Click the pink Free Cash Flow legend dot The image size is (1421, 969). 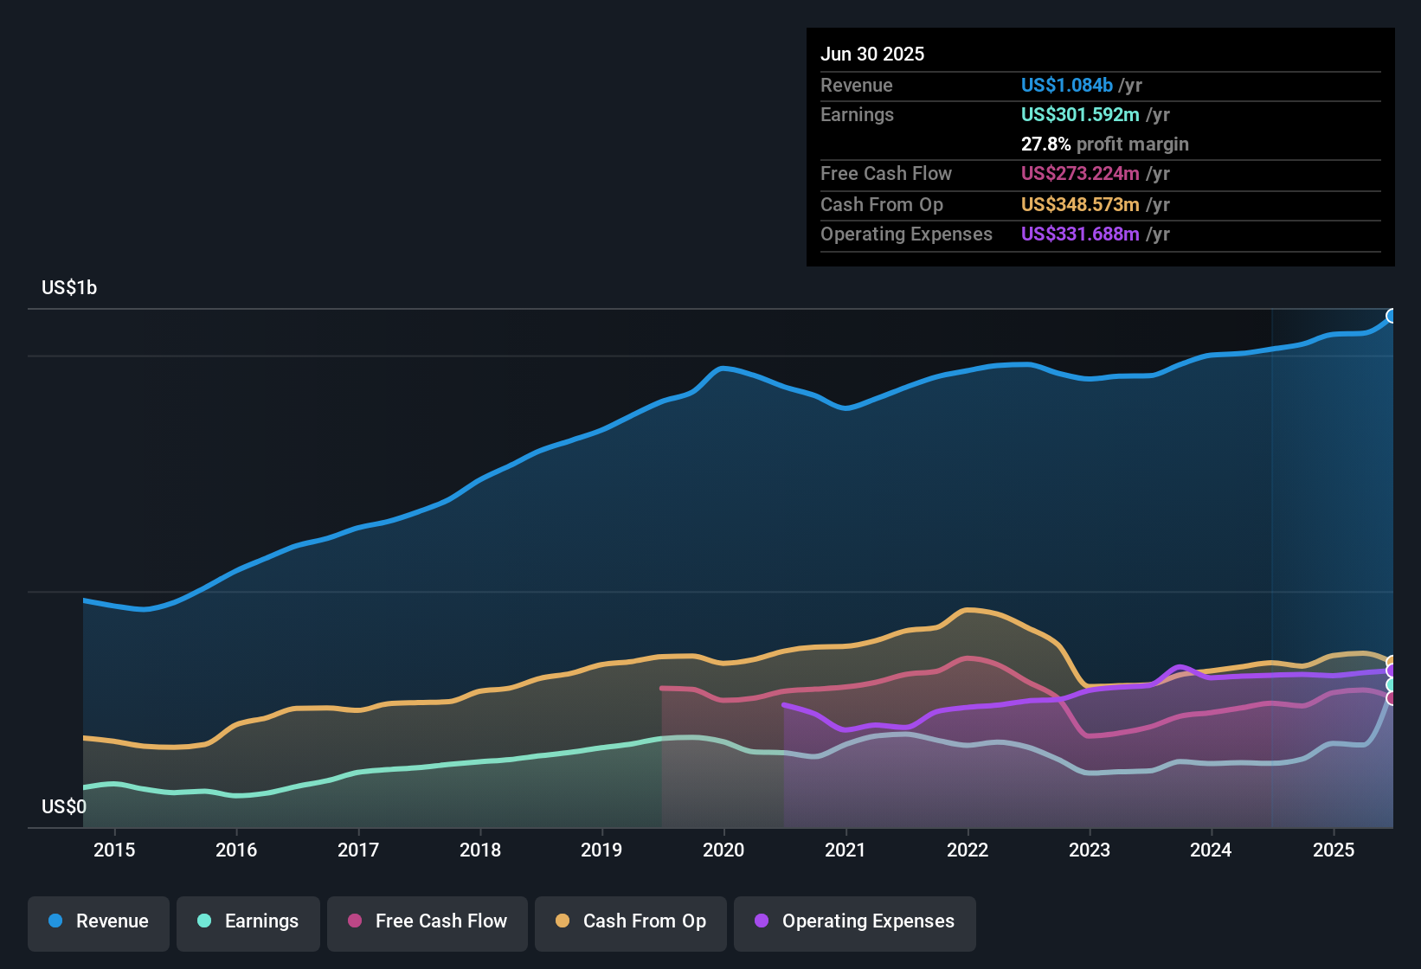coord(353,921)
